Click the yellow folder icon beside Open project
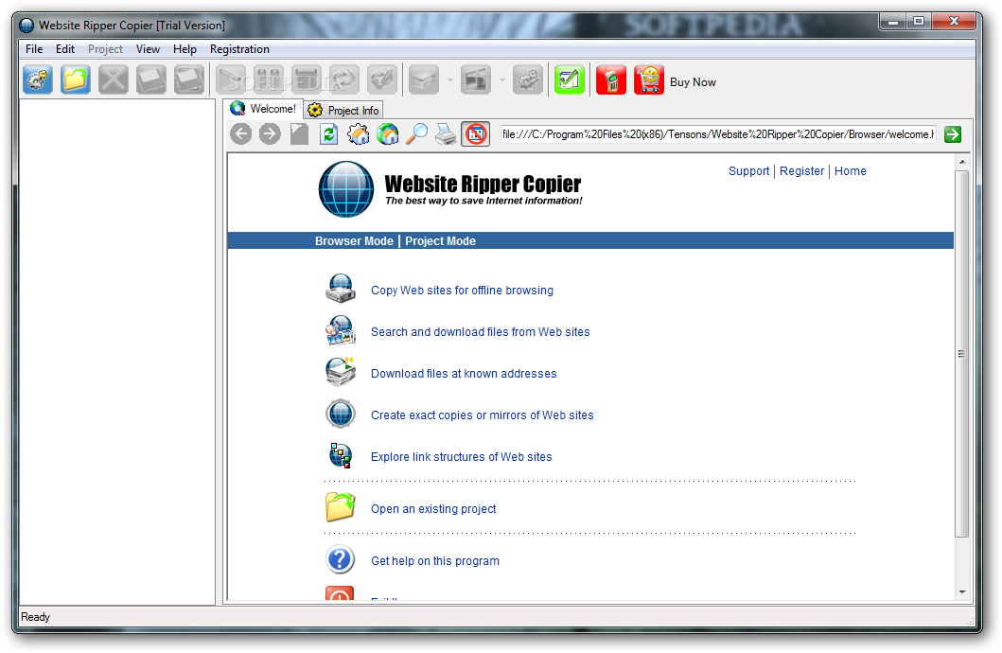The height and width of the screenshot is (653, 1002). coord(341,507)
